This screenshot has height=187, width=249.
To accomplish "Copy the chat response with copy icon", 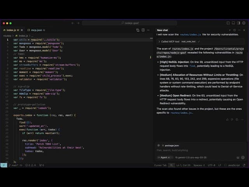I will [x=237, y=120].
